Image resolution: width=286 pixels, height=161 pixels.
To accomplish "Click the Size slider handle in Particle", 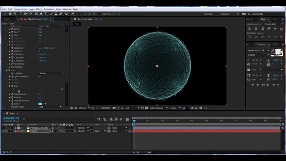I will point(19,91).
